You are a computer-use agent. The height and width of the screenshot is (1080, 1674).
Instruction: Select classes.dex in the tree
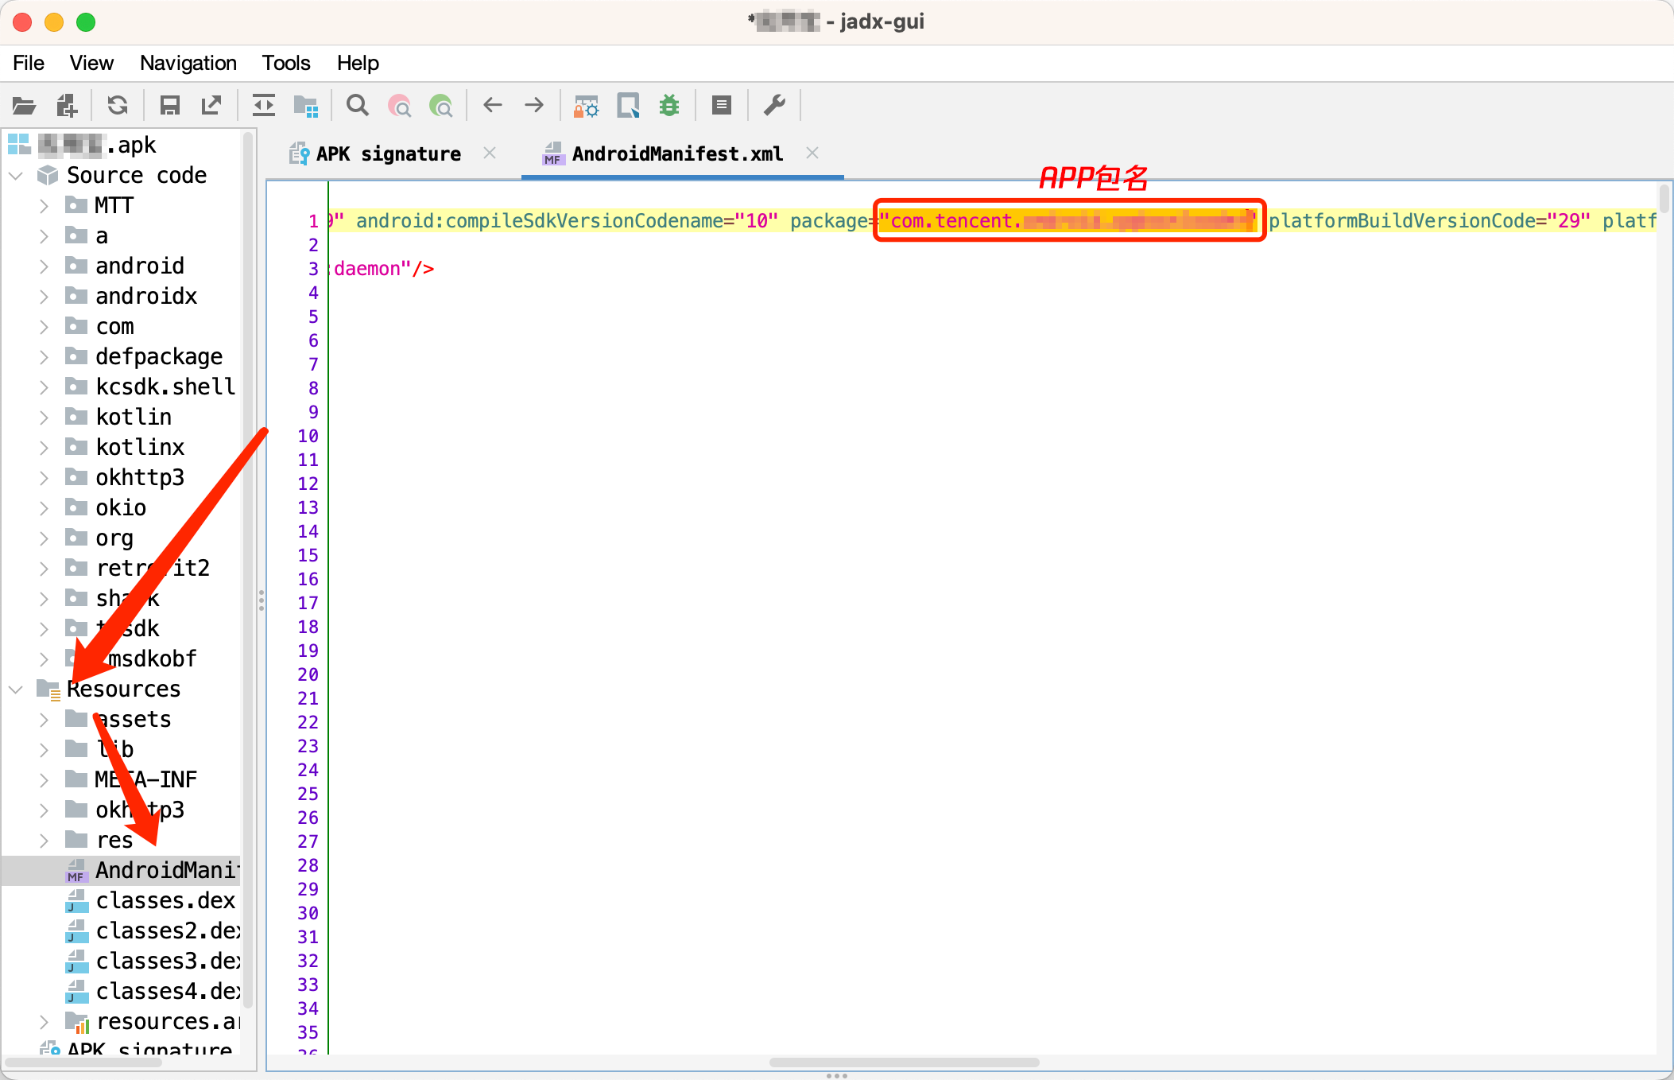pos(165,900)
